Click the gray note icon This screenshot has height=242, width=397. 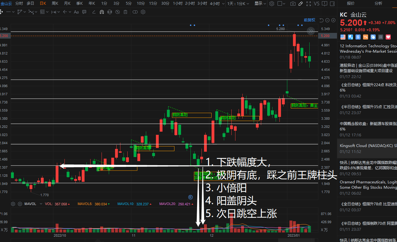click(381, 37)
